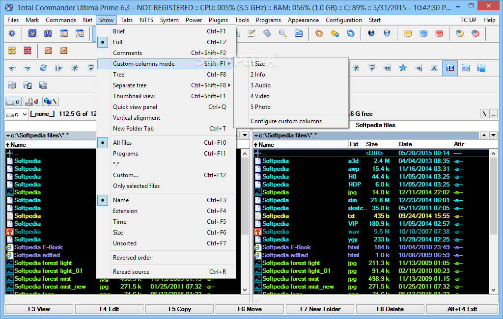Choose 3 Audio custom columns
This screenshot has width=503, height=319.
(x=291, y=85)
